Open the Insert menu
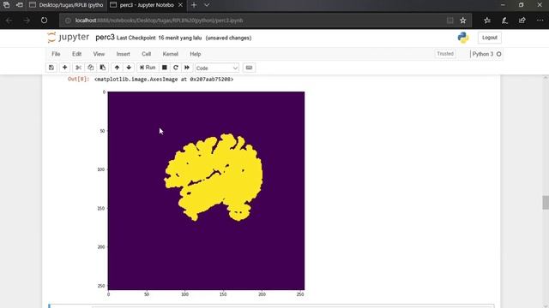 (123, 54)
